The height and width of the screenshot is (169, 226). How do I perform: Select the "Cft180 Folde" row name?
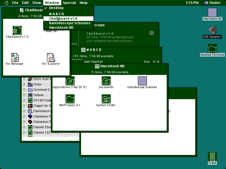42,100
